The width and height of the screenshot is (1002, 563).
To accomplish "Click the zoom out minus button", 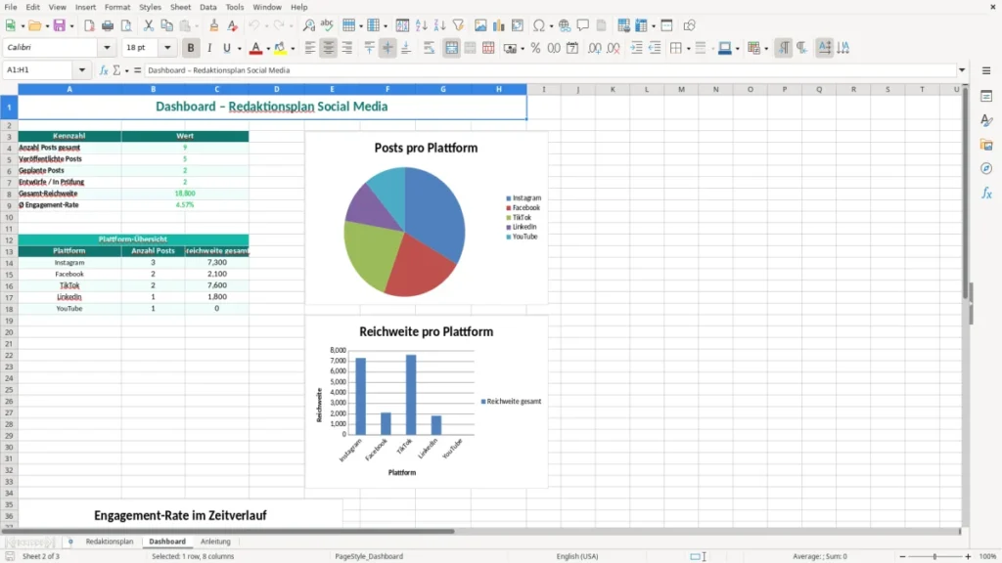I will point(902,556).
